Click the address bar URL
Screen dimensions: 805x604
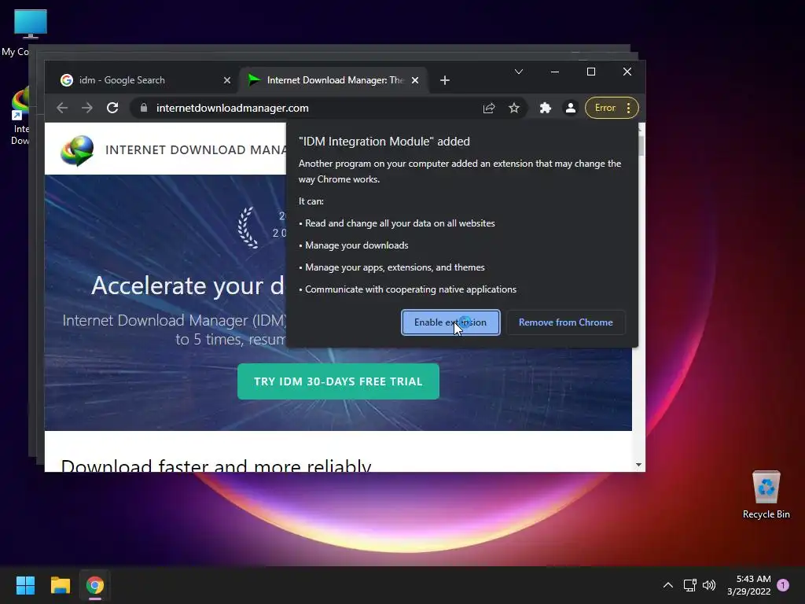pyautogui.click(x=232, y=108)
